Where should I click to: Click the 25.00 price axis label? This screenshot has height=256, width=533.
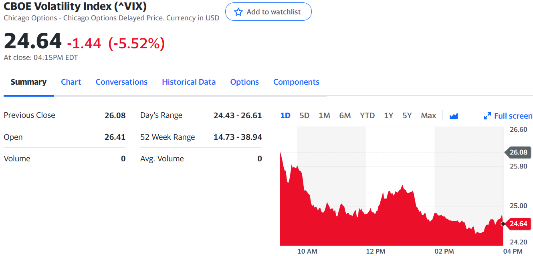[x=519, y=206]
